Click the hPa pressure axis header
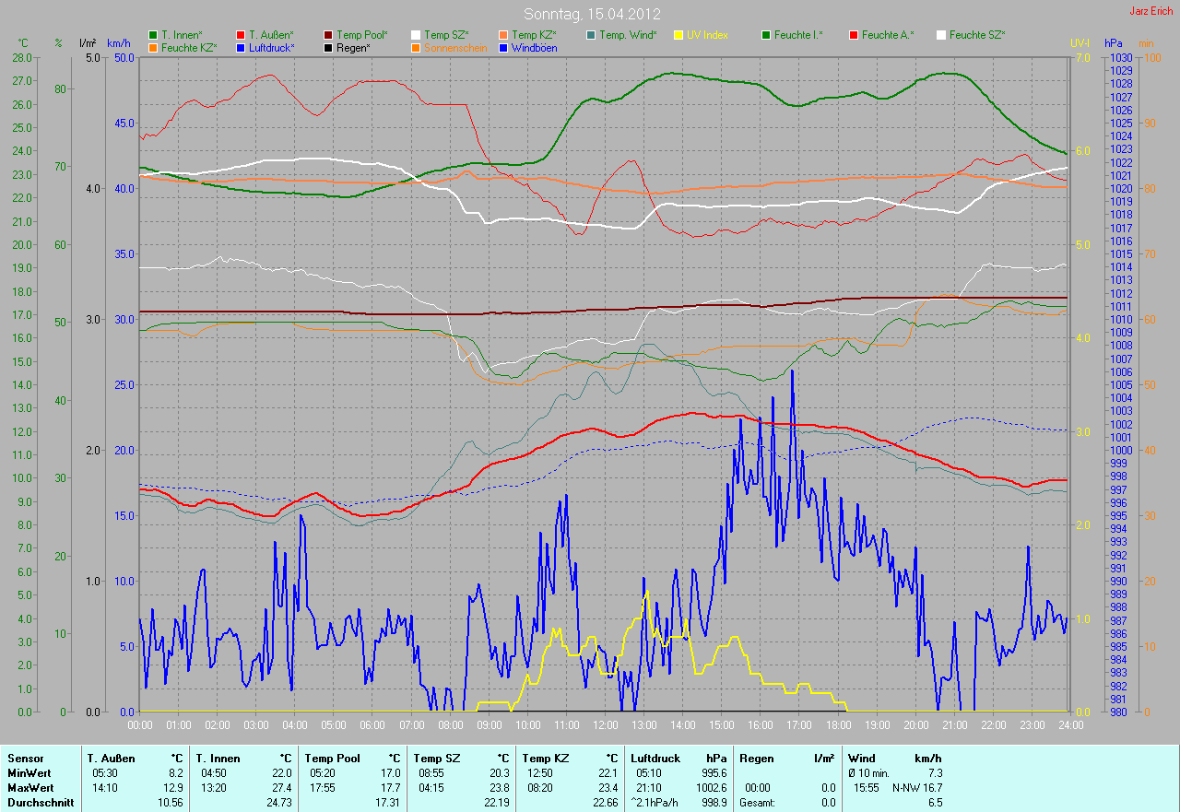Screen dimensions: 1180x812 pyautogui.click(x=1115, y=43)
